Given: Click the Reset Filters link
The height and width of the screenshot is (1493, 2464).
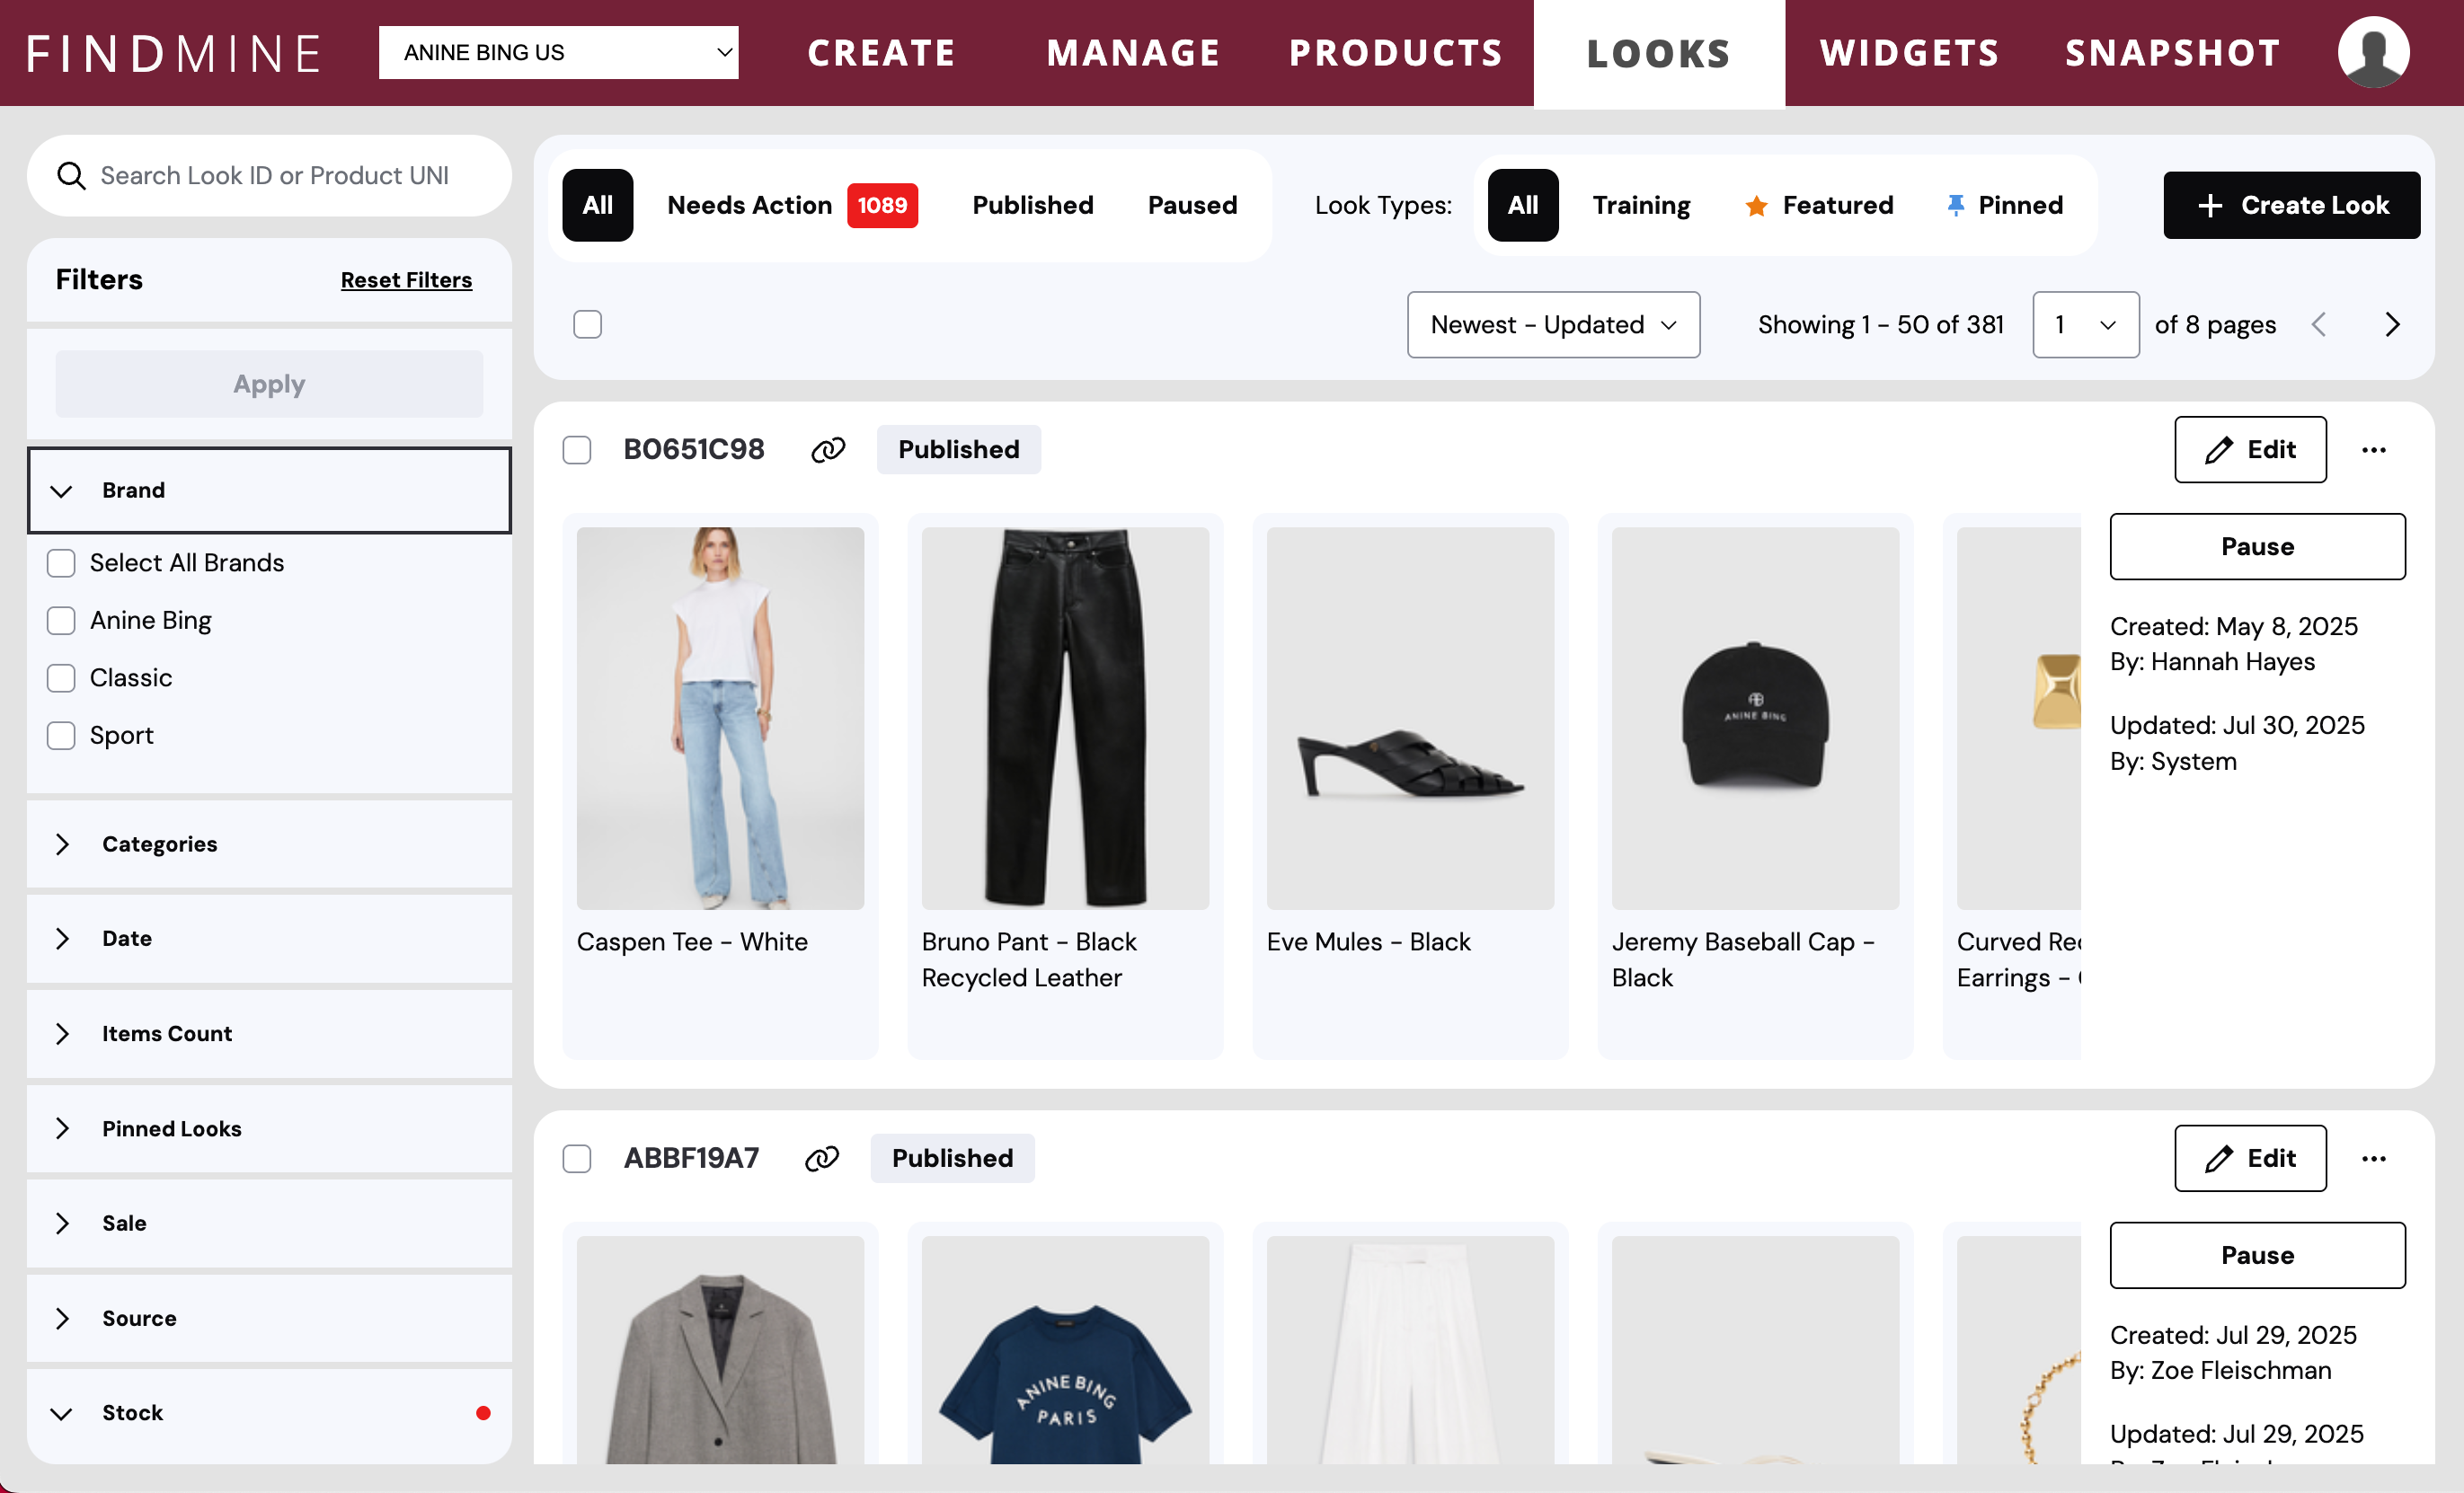Looking at the screenshot, I should (406, 280).
